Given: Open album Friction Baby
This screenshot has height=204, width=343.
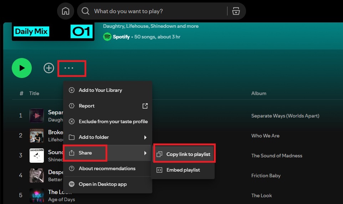Looking at the screenshot, I should click(x=266, y=176).
